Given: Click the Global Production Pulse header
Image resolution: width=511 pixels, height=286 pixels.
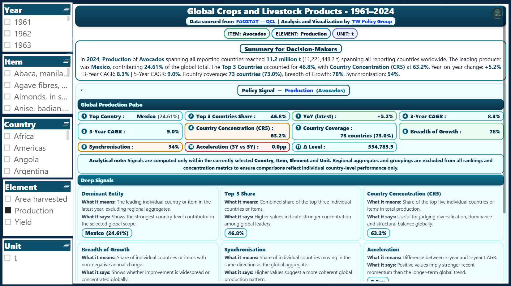Looking at the screenshot, I should [112, 105].
